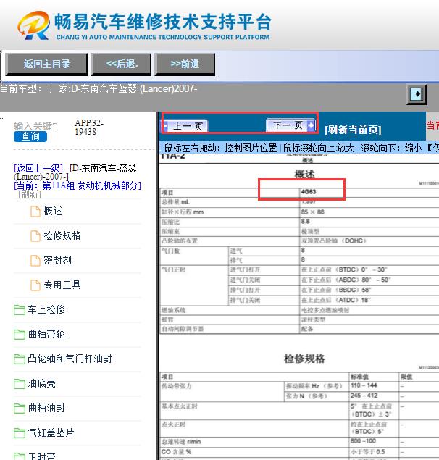The width and height of the screenshot is (439, 460).
Task: Click the 85 × 88 bore stroke value
Action: (x=312, y=212)
